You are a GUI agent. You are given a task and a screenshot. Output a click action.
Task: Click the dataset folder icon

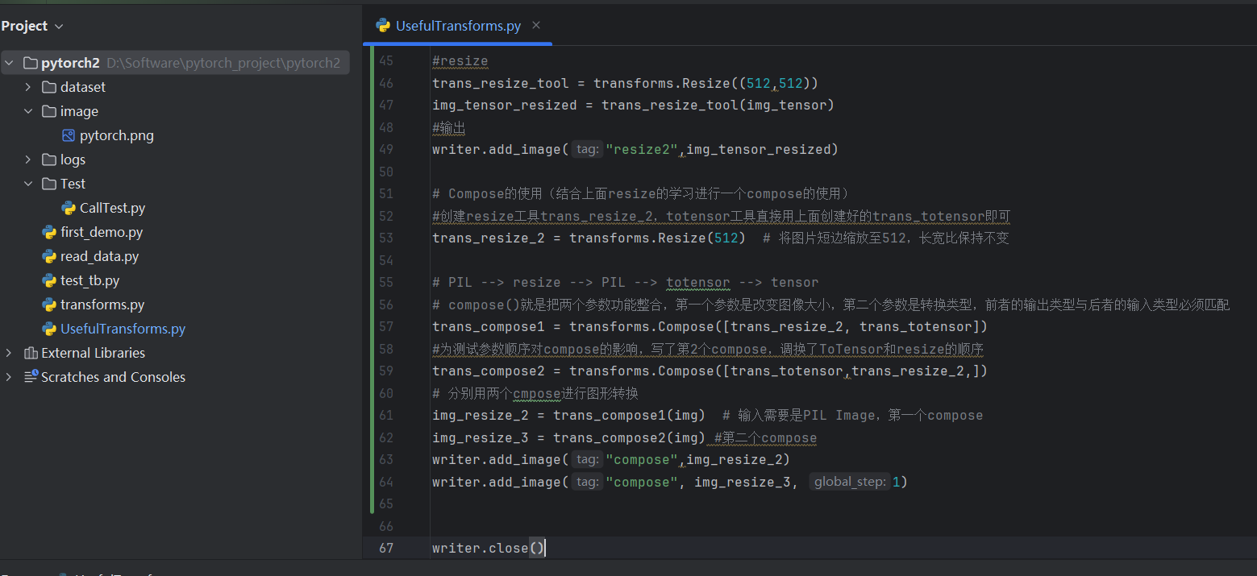coord(48,87)
